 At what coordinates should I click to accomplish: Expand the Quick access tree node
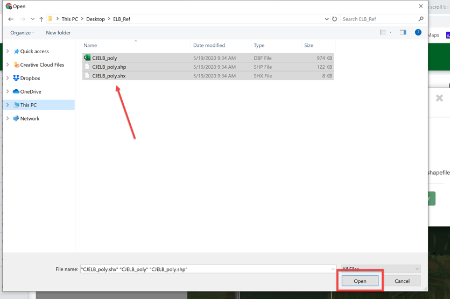tap(8, 51)
